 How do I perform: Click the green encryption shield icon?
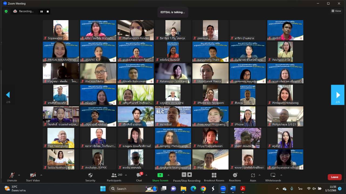(6, 11)
